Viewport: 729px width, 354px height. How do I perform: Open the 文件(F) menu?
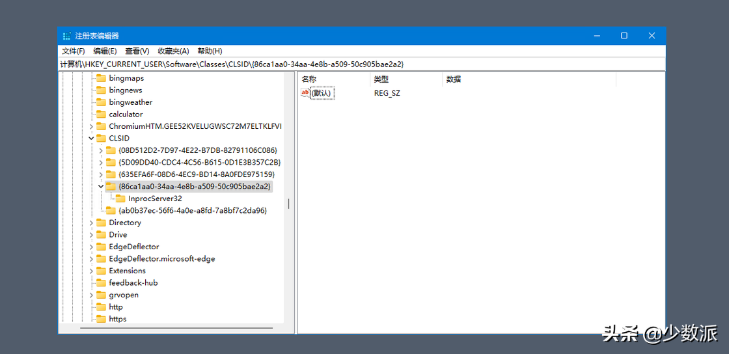(74, 51)
